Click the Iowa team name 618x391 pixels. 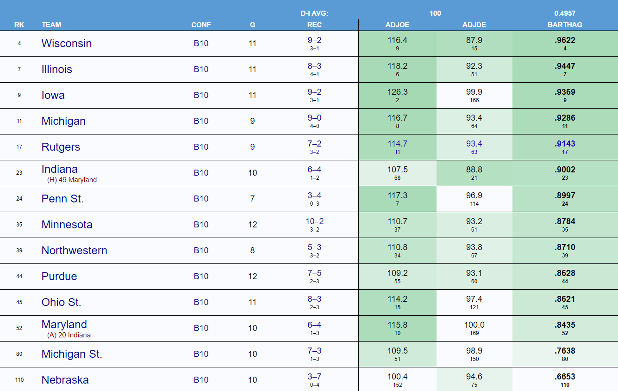pos(53,95)
